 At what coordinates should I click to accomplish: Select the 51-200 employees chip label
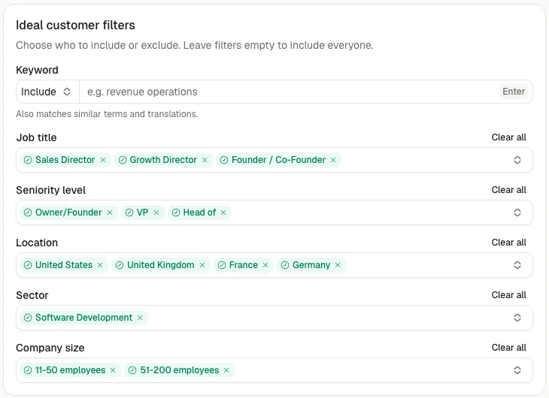pos(180,370)
